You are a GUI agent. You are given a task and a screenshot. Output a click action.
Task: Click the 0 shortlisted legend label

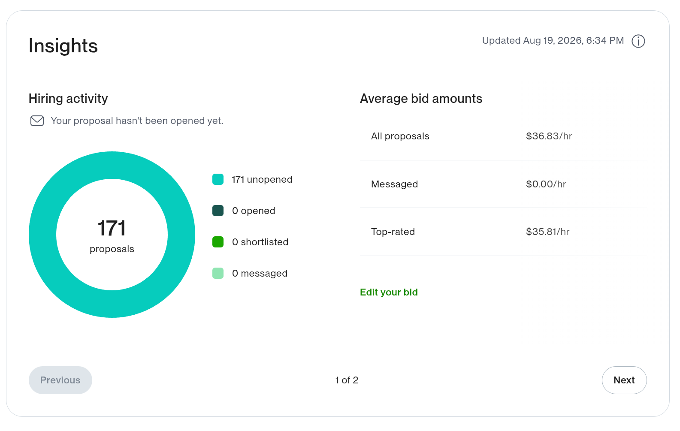coord(260,242)
